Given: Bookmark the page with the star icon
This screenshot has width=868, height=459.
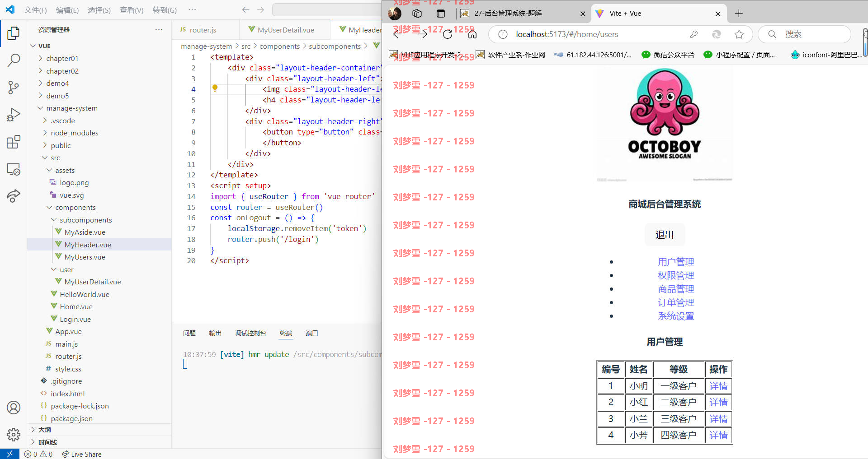Looking at the screenshot, I should tap(739, 34).
